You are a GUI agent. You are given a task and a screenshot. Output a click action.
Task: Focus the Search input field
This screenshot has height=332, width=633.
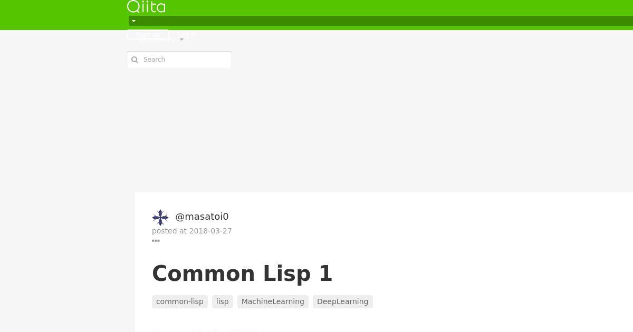click(179, 60)
